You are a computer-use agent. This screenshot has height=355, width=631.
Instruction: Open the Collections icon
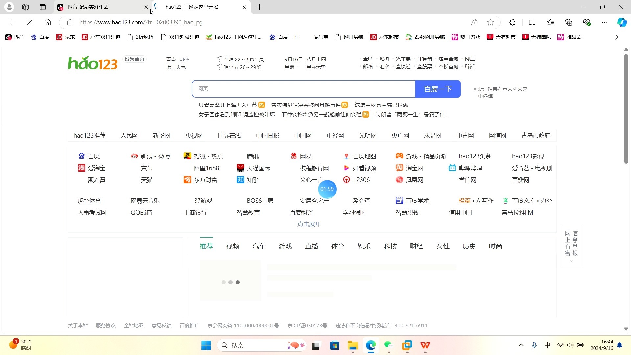tap(569, 22)
